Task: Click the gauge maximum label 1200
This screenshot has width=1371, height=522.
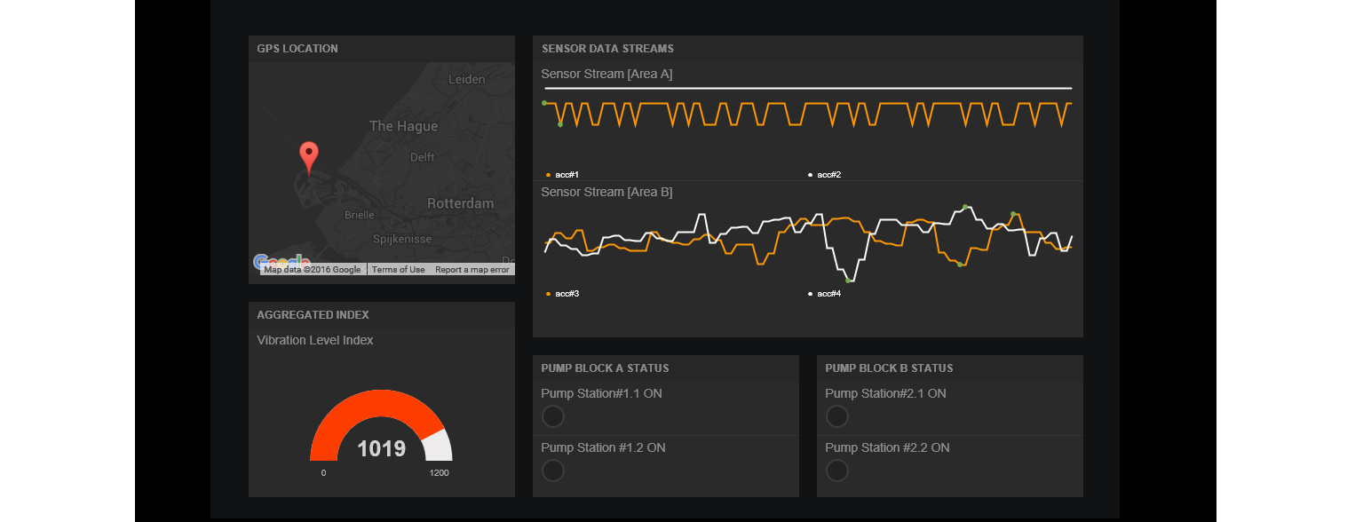Action: click(x=439, y=473)
